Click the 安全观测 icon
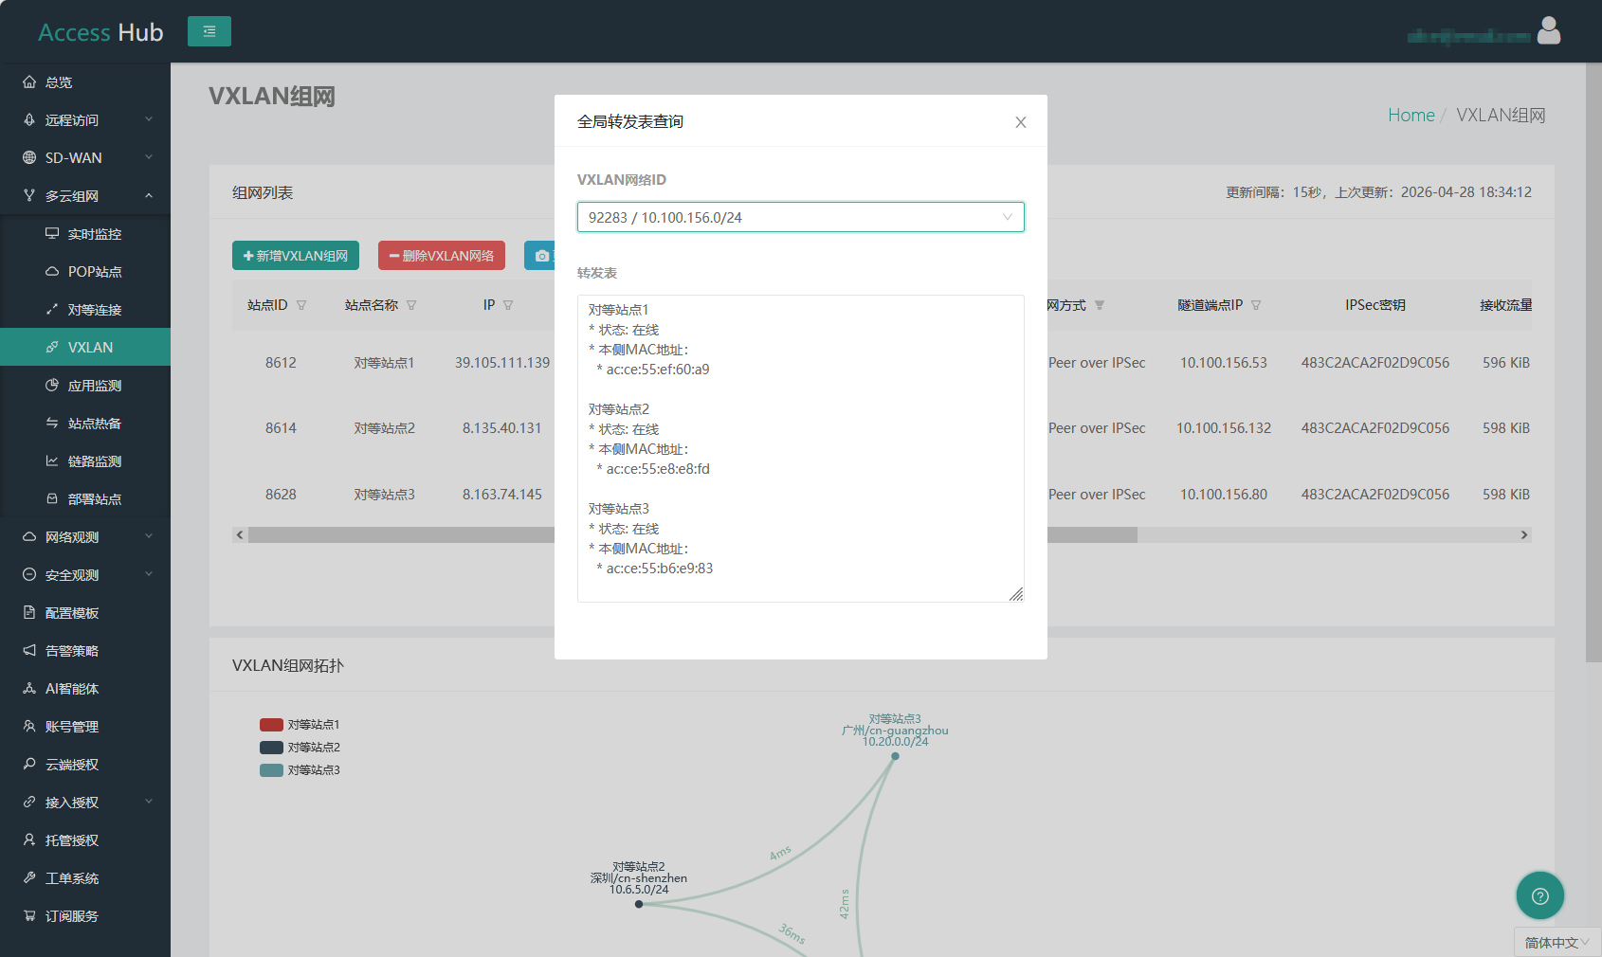1602x957 pixels. [x=29, y=575]
